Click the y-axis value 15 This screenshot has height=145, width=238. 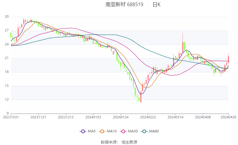7,86
